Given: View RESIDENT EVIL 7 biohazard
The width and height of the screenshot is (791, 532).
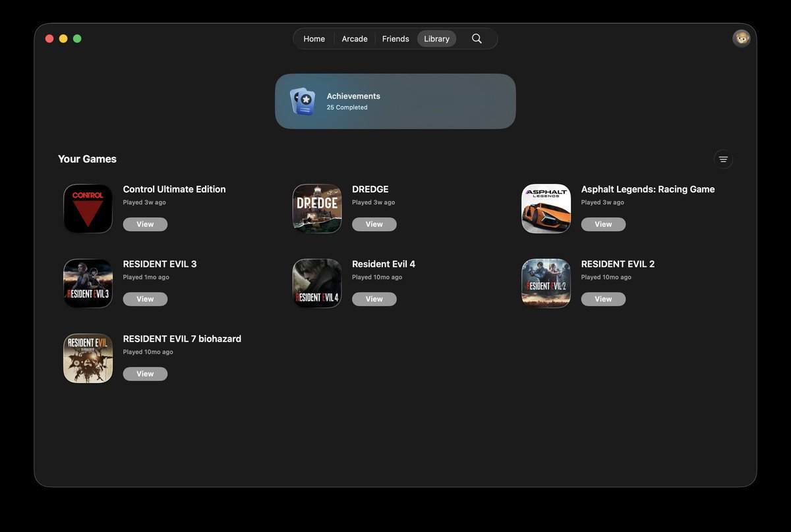Looking at the screenshot, I should click(145, 374).
